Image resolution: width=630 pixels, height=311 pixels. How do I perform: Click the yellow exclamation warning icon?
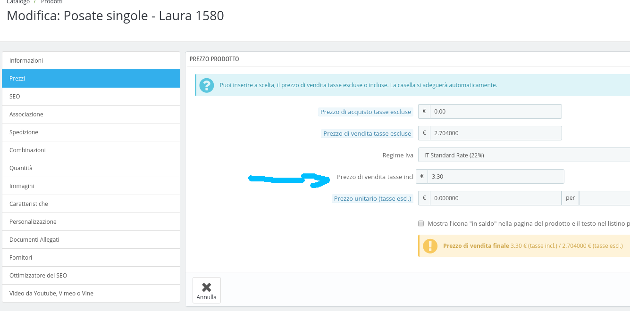click(430, 246)
